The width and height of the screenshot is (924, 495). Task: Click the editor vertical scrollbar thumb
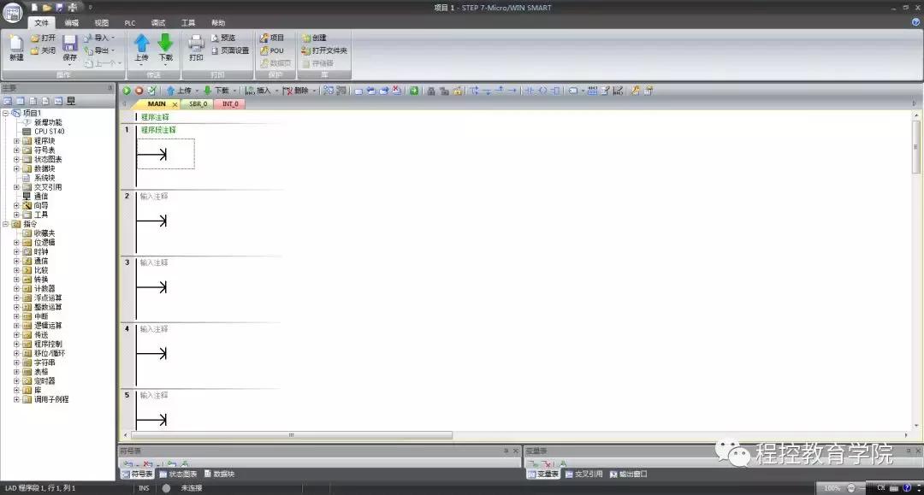[x=915, y=147]
